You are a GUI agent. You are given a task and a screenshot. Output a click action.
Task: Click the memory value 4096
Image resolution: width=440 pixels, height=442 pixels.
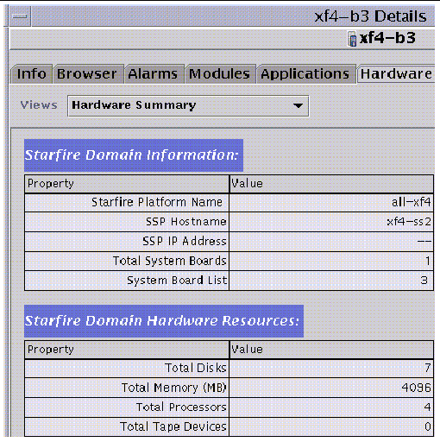416,388
